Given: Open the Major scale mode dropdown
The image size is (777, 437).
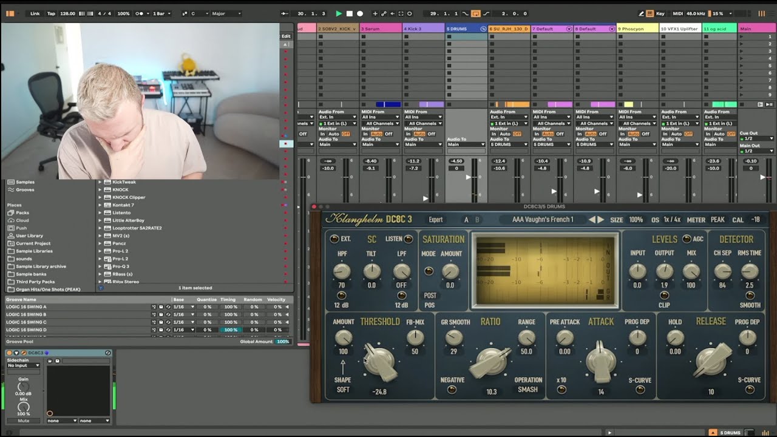Looking at the screenshot, I should tap(226, 13).
